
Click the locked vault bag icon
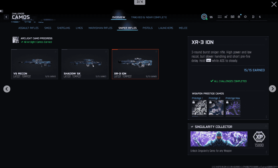[x=232, y=17]
